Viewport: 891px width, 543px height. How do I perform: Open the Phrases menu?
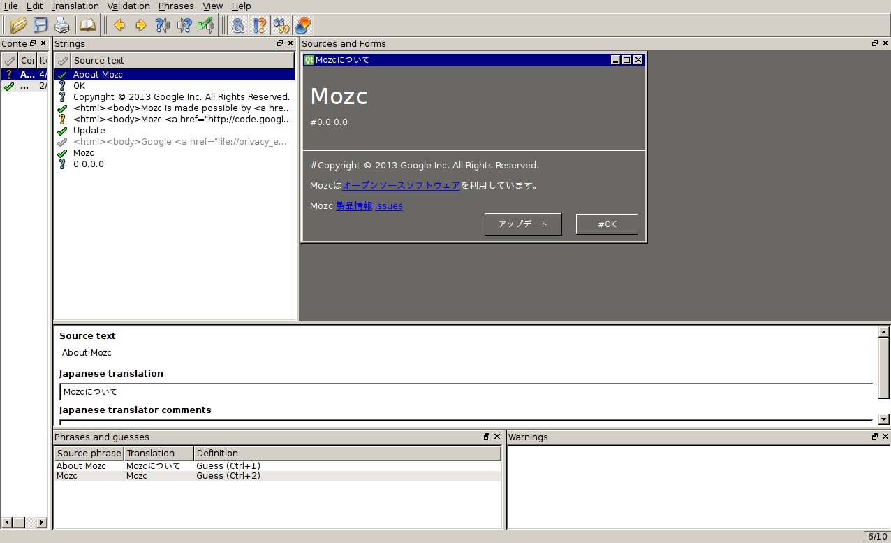176,6
